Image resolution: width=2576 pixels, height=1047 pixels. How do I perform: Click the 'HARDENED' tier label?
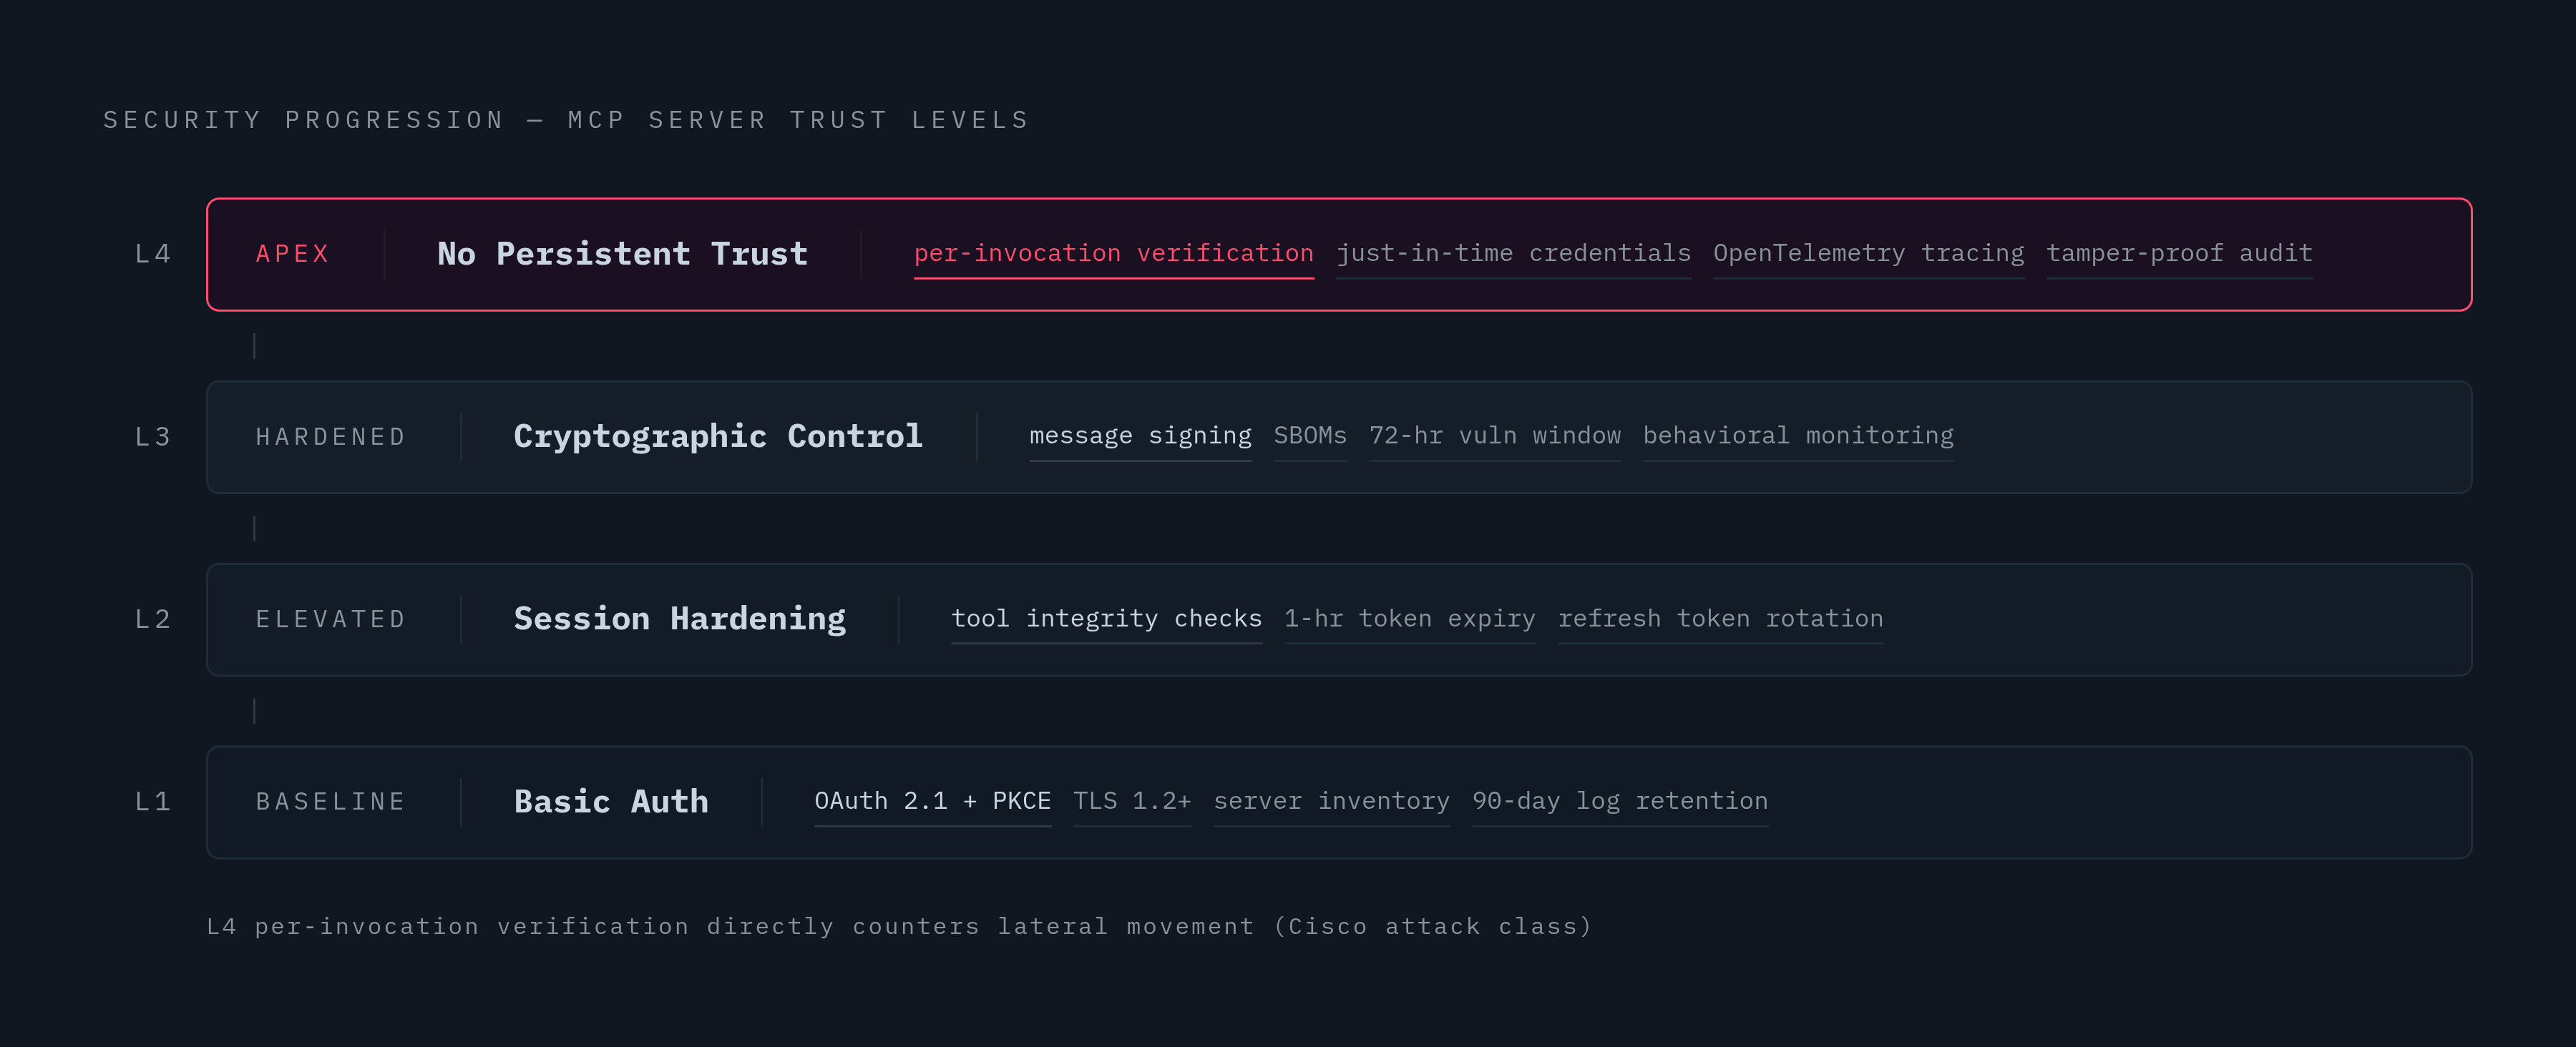click(x=330, y=436)
